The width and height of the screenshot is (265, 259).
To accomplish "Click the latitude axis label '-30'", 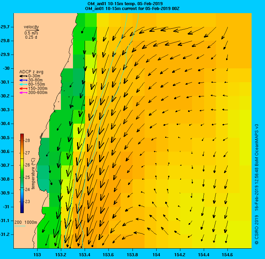I will pyautogui.click(x=6, y=68).
